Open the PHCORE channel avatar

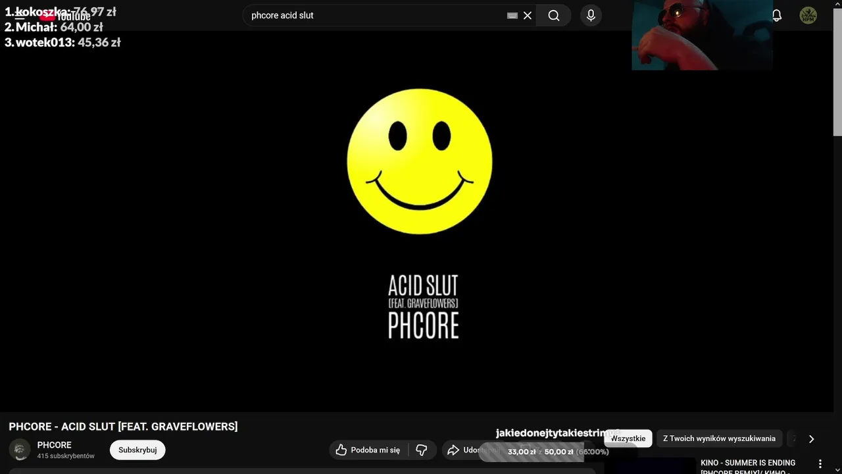20,450
